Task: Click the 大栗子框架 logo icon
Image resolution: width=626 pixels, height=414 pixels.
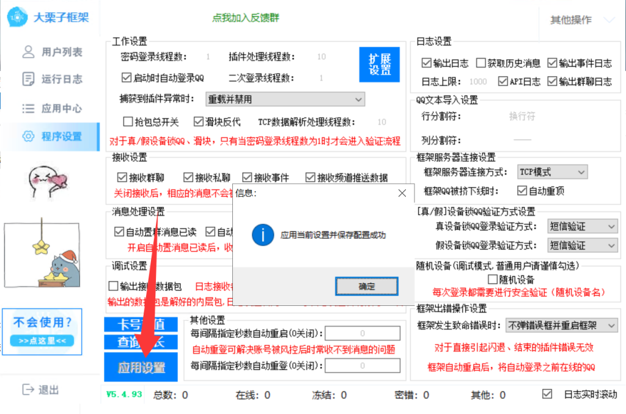Action: pos(18,18)
